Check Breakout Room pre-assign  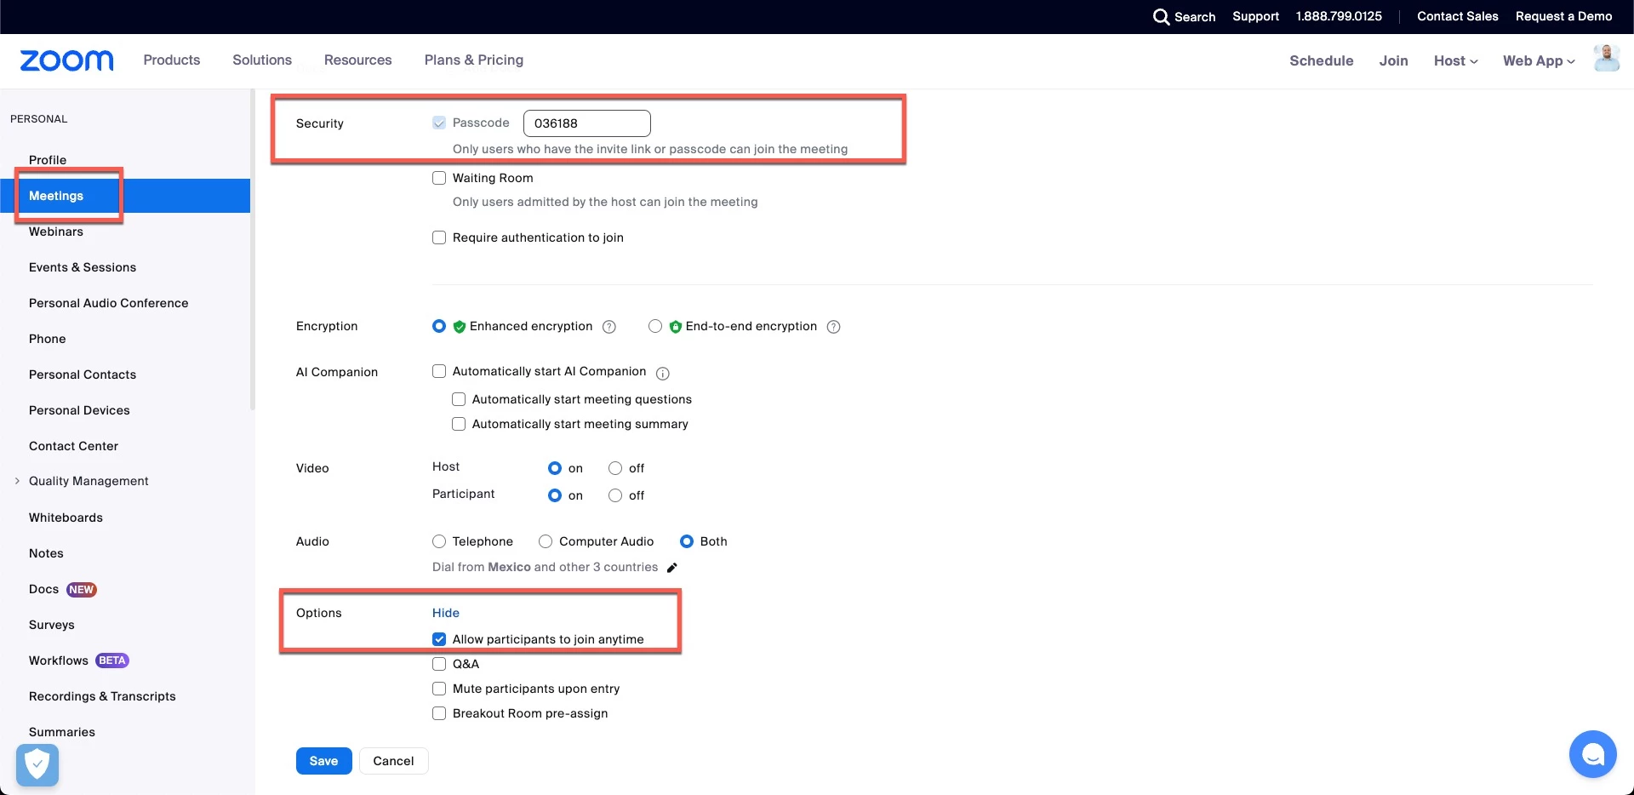tap(439, 713)
